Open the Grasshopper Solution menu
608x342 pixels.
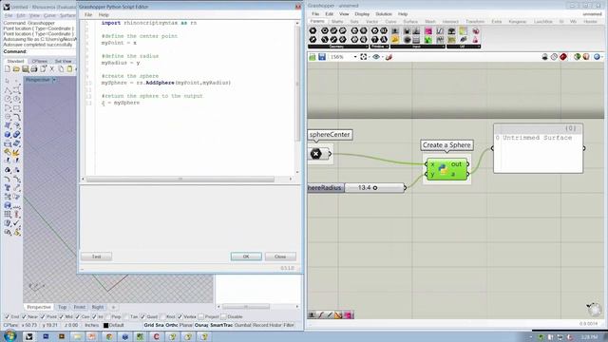384,14
